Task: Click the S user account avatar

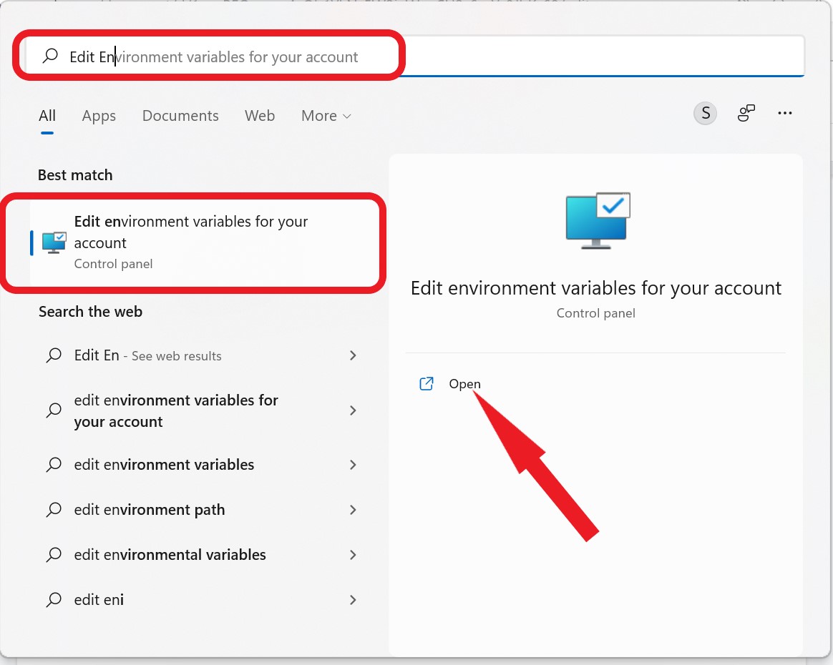Action: [x=706, y=113]
